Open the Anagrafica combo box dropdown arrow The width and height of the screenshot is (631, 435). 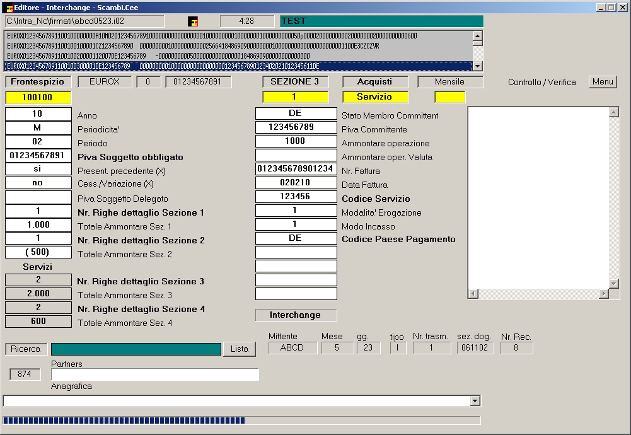[475, 401]
